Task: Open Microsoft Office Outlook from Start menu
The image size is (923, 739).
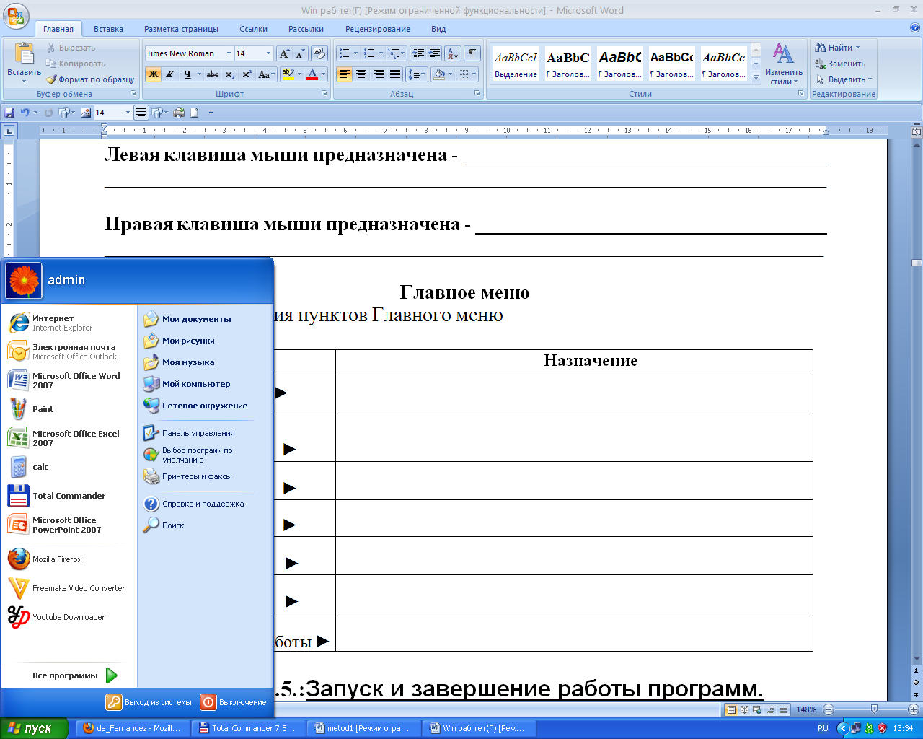Action: 69,351
